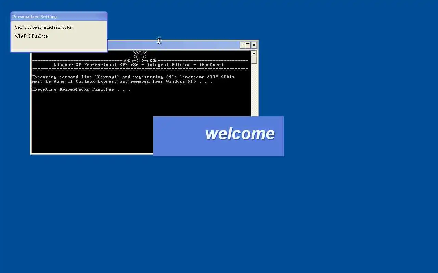The height and width of the screenshot is (273, 438).
Task: Click the "Windows XP Professional SP3 x86" header line
Action: tap(139, 65)
